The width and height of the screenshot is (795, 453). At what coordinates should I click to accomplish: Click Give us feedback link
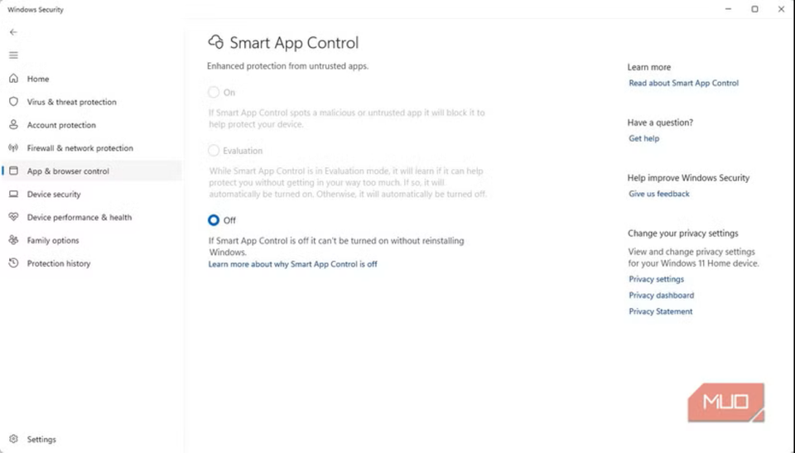tap(658, 195)
